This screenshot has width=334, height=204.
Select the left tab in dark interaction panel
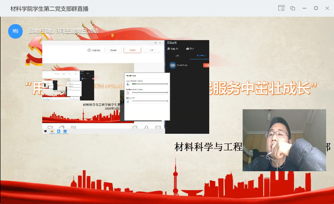click(177, 55)
